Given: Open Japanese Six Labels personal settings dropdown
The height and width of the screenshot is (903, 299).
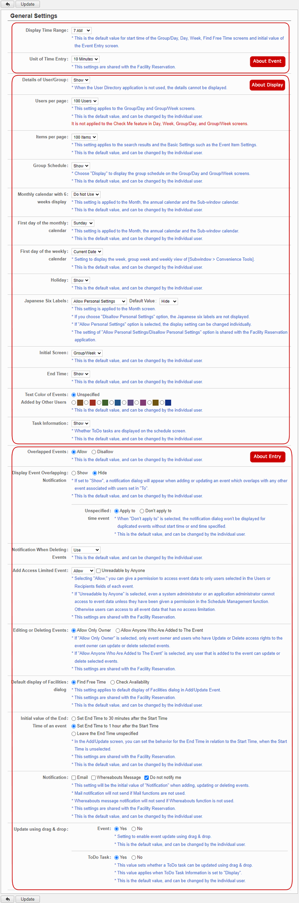Looking at the screenshot, I should click(99, 301).
